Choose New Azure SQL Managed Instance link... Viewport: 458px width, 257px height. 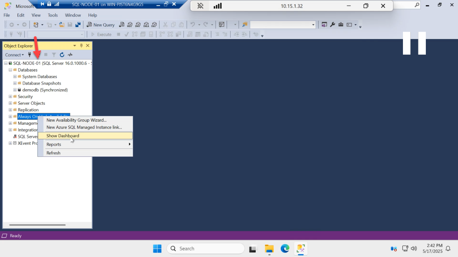tap(85, 127)
